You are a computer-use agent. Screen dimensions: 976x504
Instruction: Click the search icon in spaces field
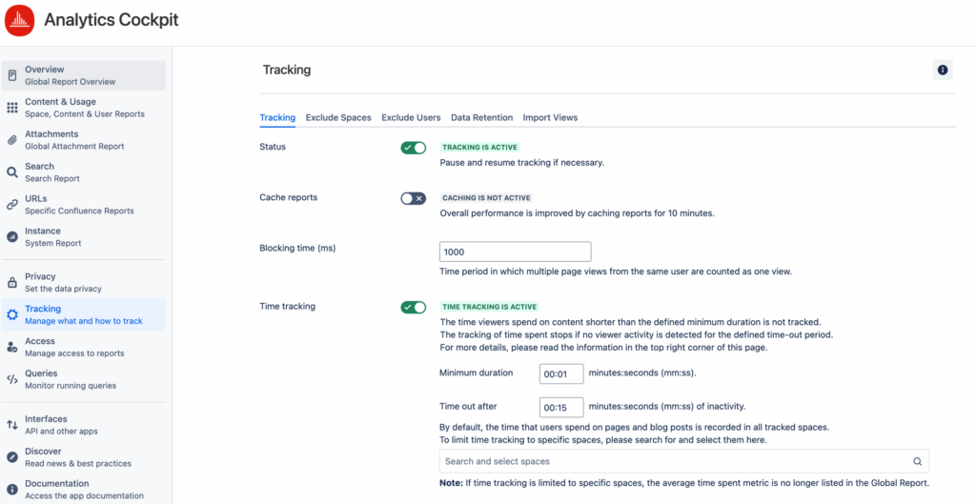click(917, 462)
